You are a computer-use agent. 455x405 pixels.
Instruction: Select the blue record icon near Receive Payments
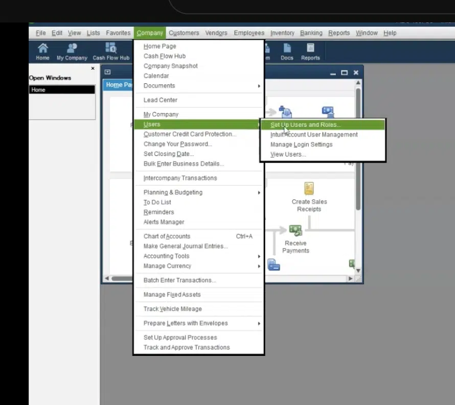pyautogui.click(x=274, y=264)
